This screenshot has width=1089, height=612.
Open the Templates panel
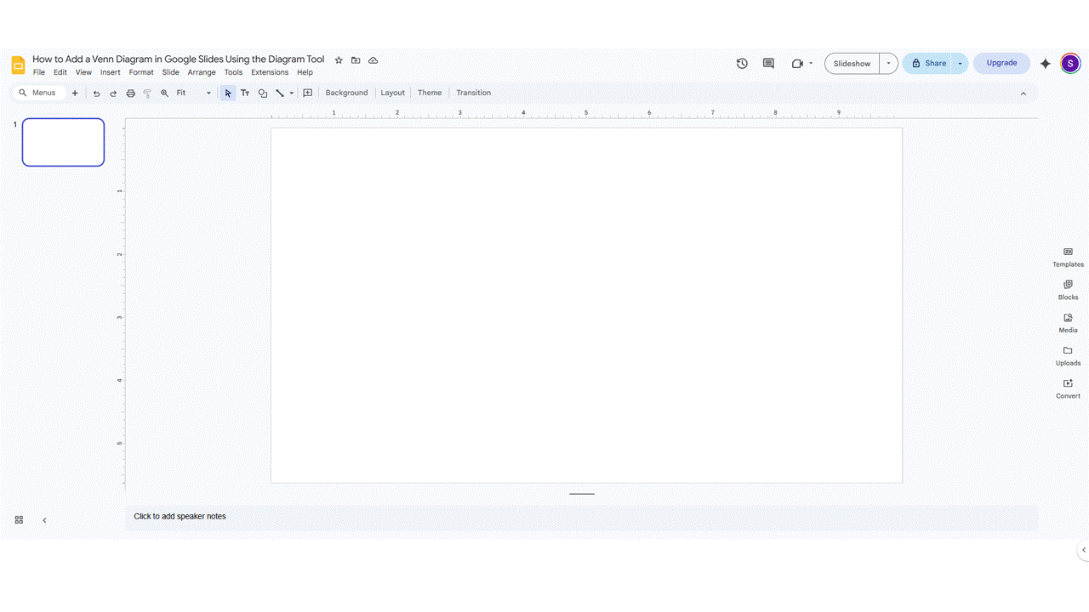tap(1068, 256)
